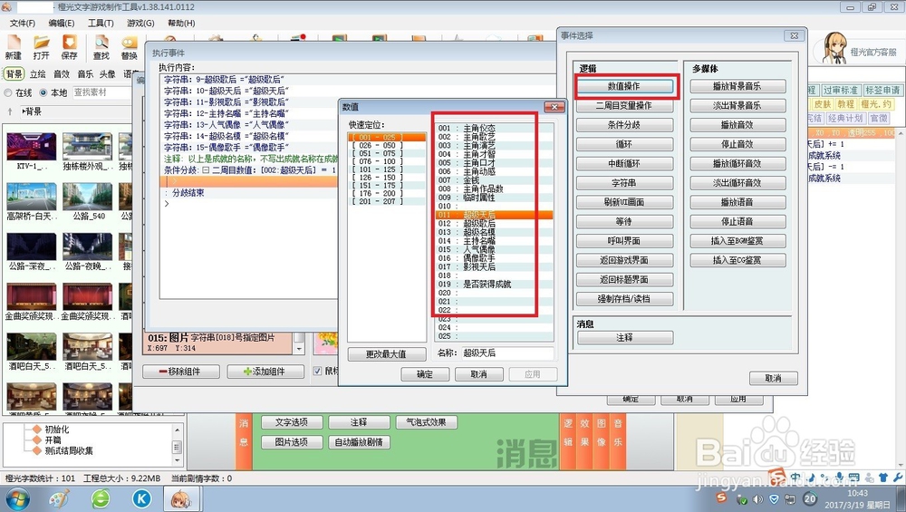The width and height of the screenshot is (906, 512).
Task: Click the 查找素材 search field
Action: pyautogui.click(x=101, y=92)
